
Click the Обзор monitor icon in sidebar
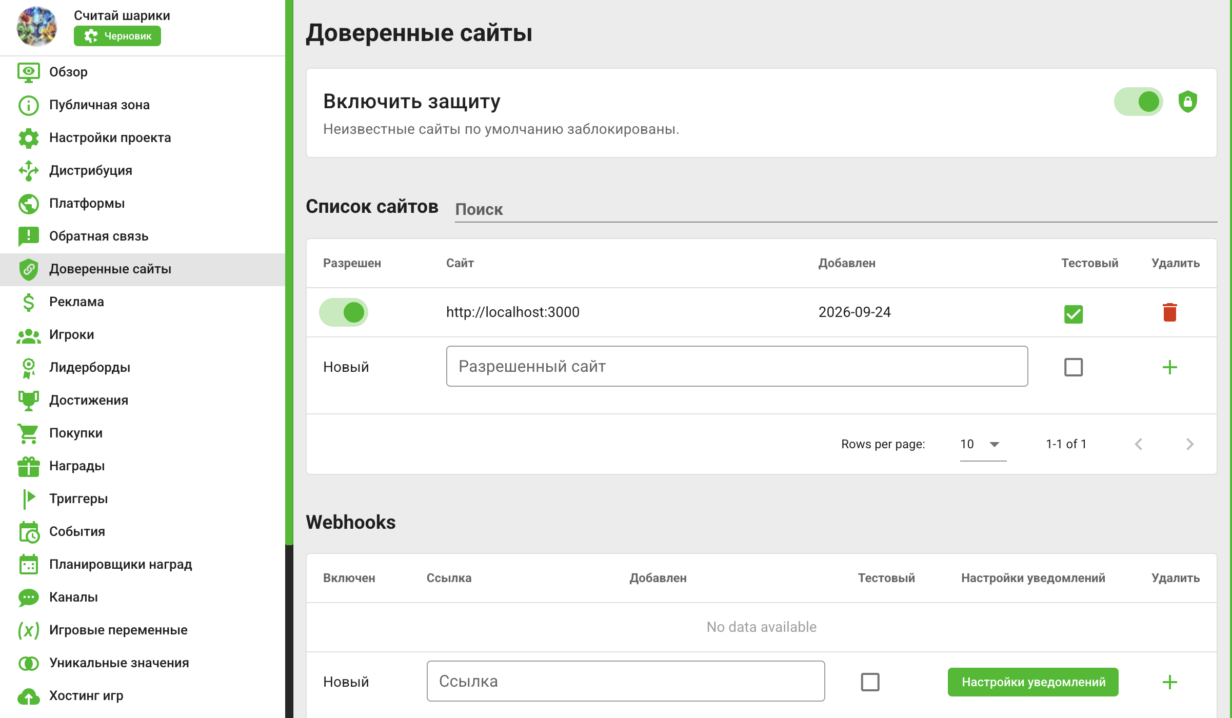click(x=29, y=72)
